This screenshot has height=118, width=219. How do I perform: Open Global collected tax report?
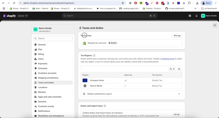pos(131,94)
